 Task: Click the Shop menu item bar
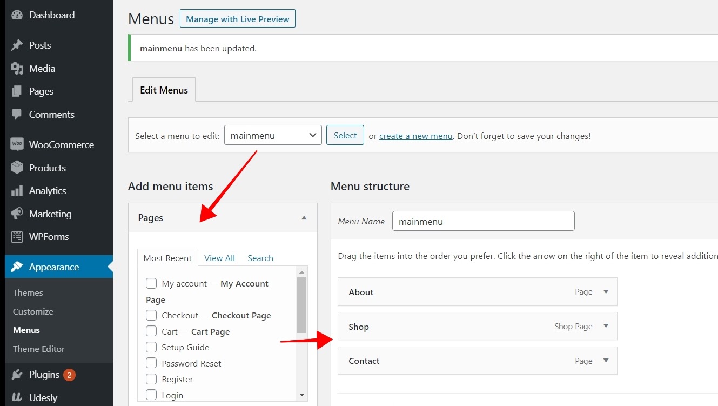coord(478,326)
